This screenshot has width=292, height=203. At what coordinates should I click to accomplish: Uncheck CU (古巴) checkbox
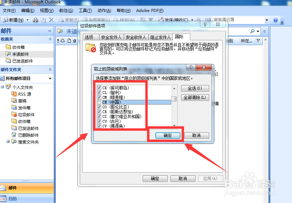pos(99,121)
